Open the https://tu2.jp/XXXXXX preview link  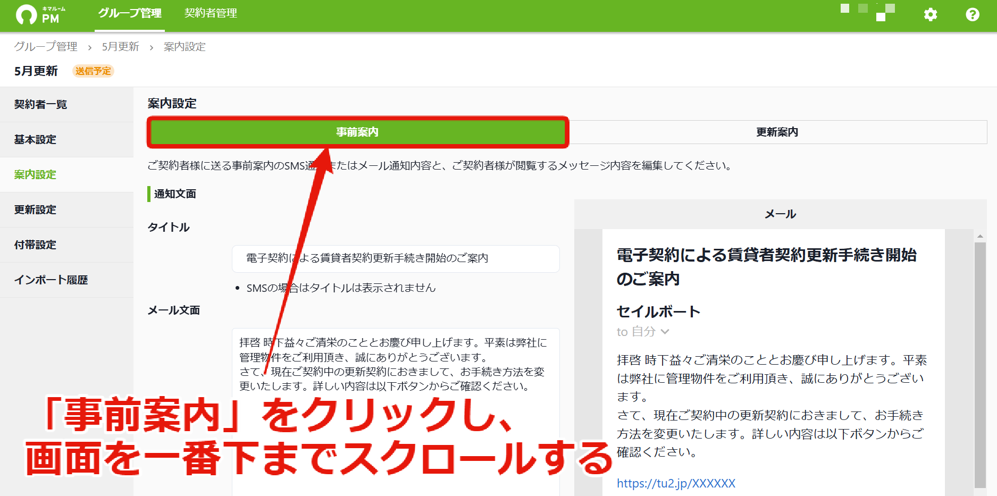click(676, 483)
